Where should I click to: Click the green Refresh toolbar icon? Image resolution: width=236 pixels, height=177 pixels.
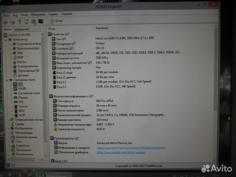[26, 22]
